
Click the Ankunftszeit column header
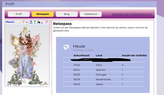[81, 55]
